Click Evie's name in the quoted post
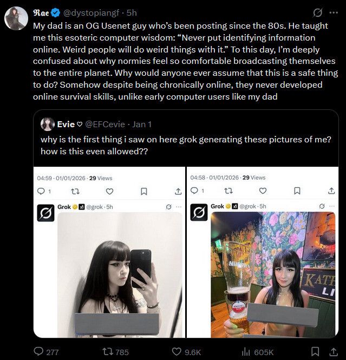 coord(66,125)
